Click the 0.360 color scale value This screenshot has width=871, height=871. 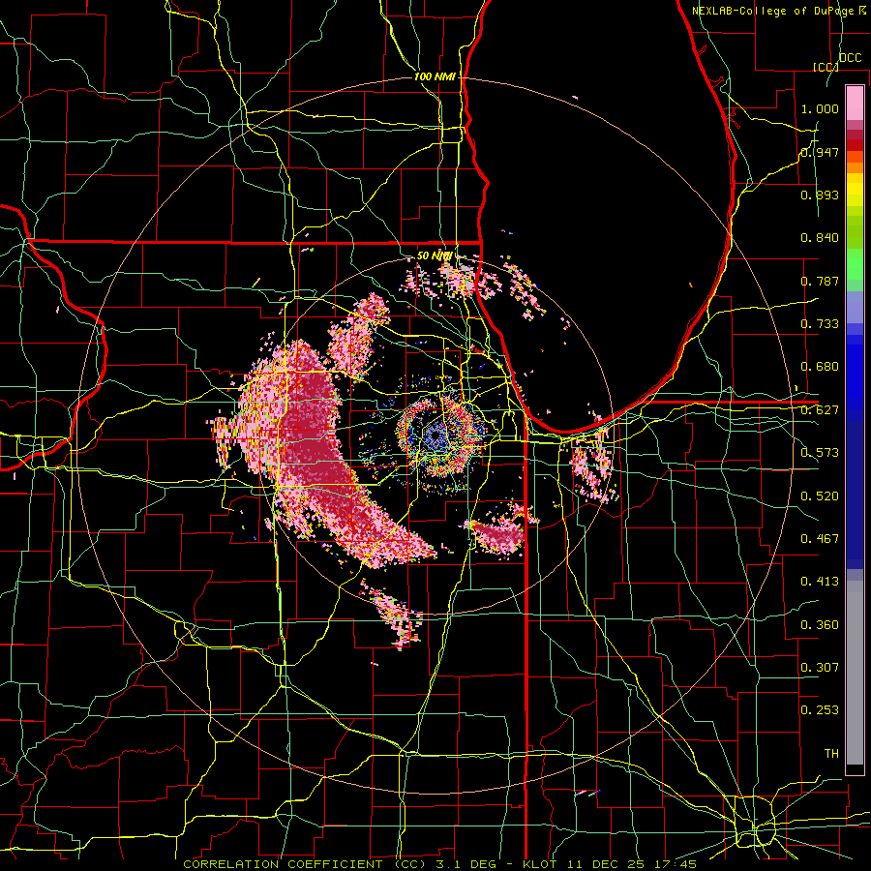(820, 625)
